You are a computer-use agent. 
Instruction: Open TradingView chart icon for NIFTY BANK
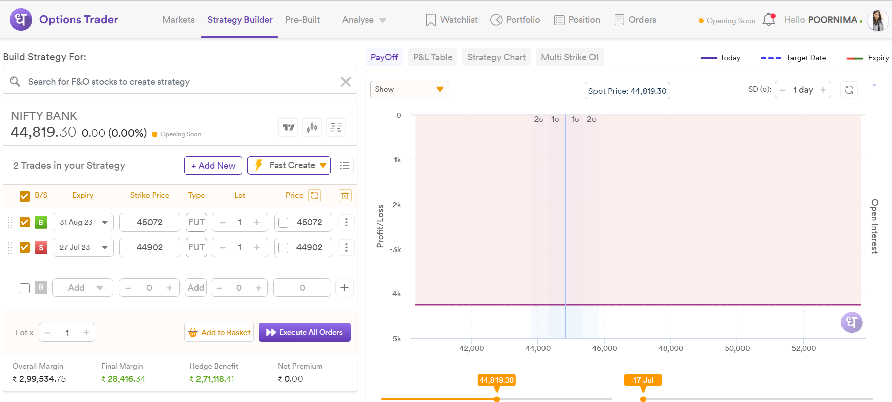(x=288, y=127)
